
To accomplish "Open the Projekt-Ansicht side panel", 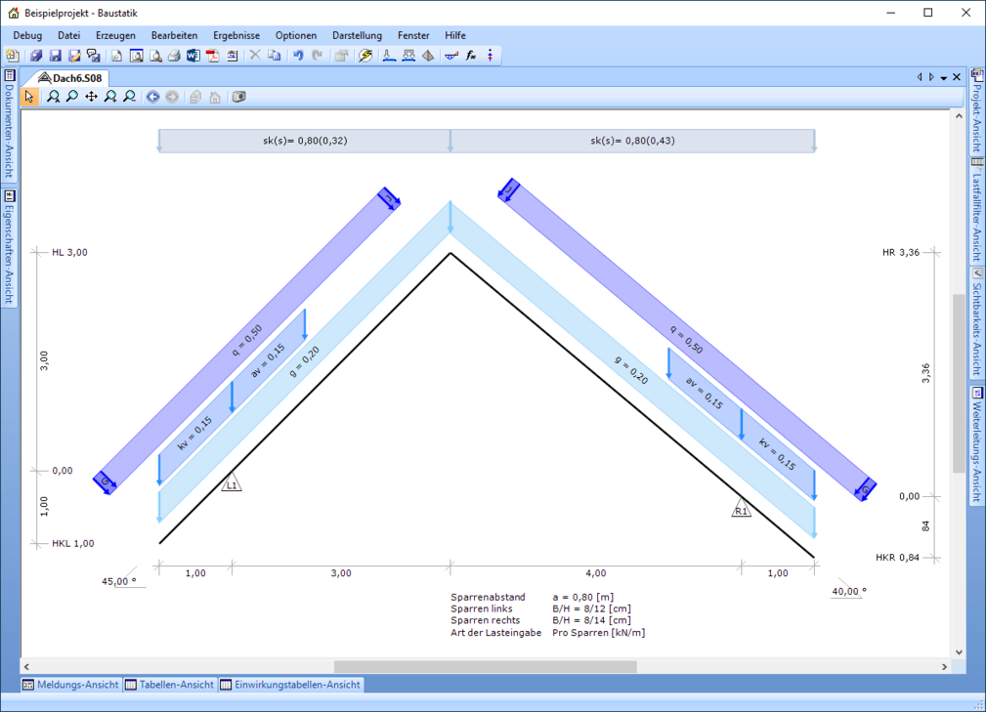I will [976, 111].
